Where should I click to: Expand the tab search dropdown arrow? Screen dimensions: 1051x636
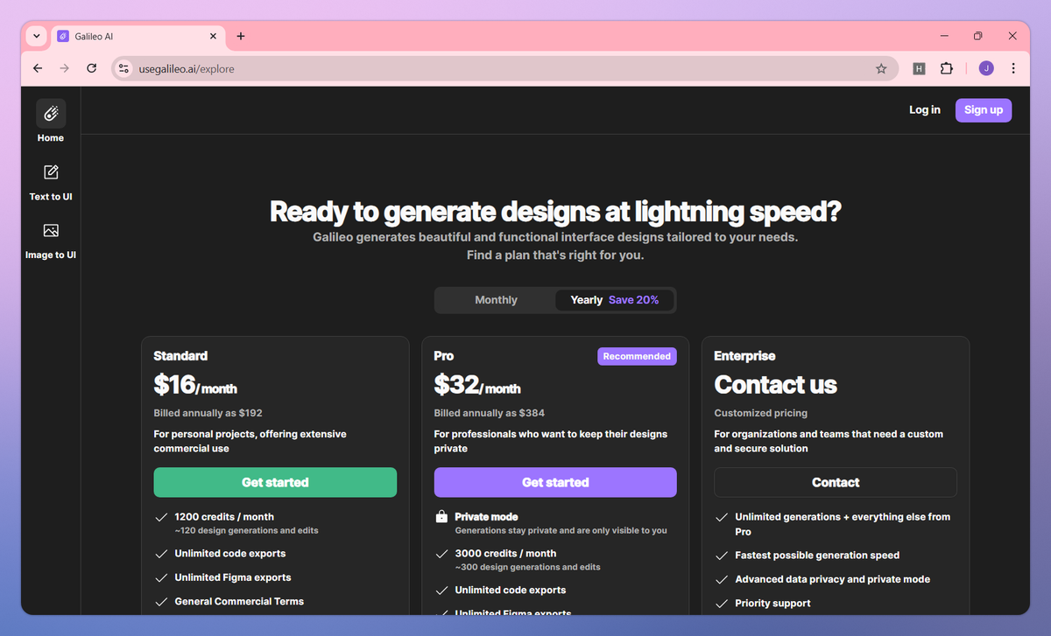36,36
